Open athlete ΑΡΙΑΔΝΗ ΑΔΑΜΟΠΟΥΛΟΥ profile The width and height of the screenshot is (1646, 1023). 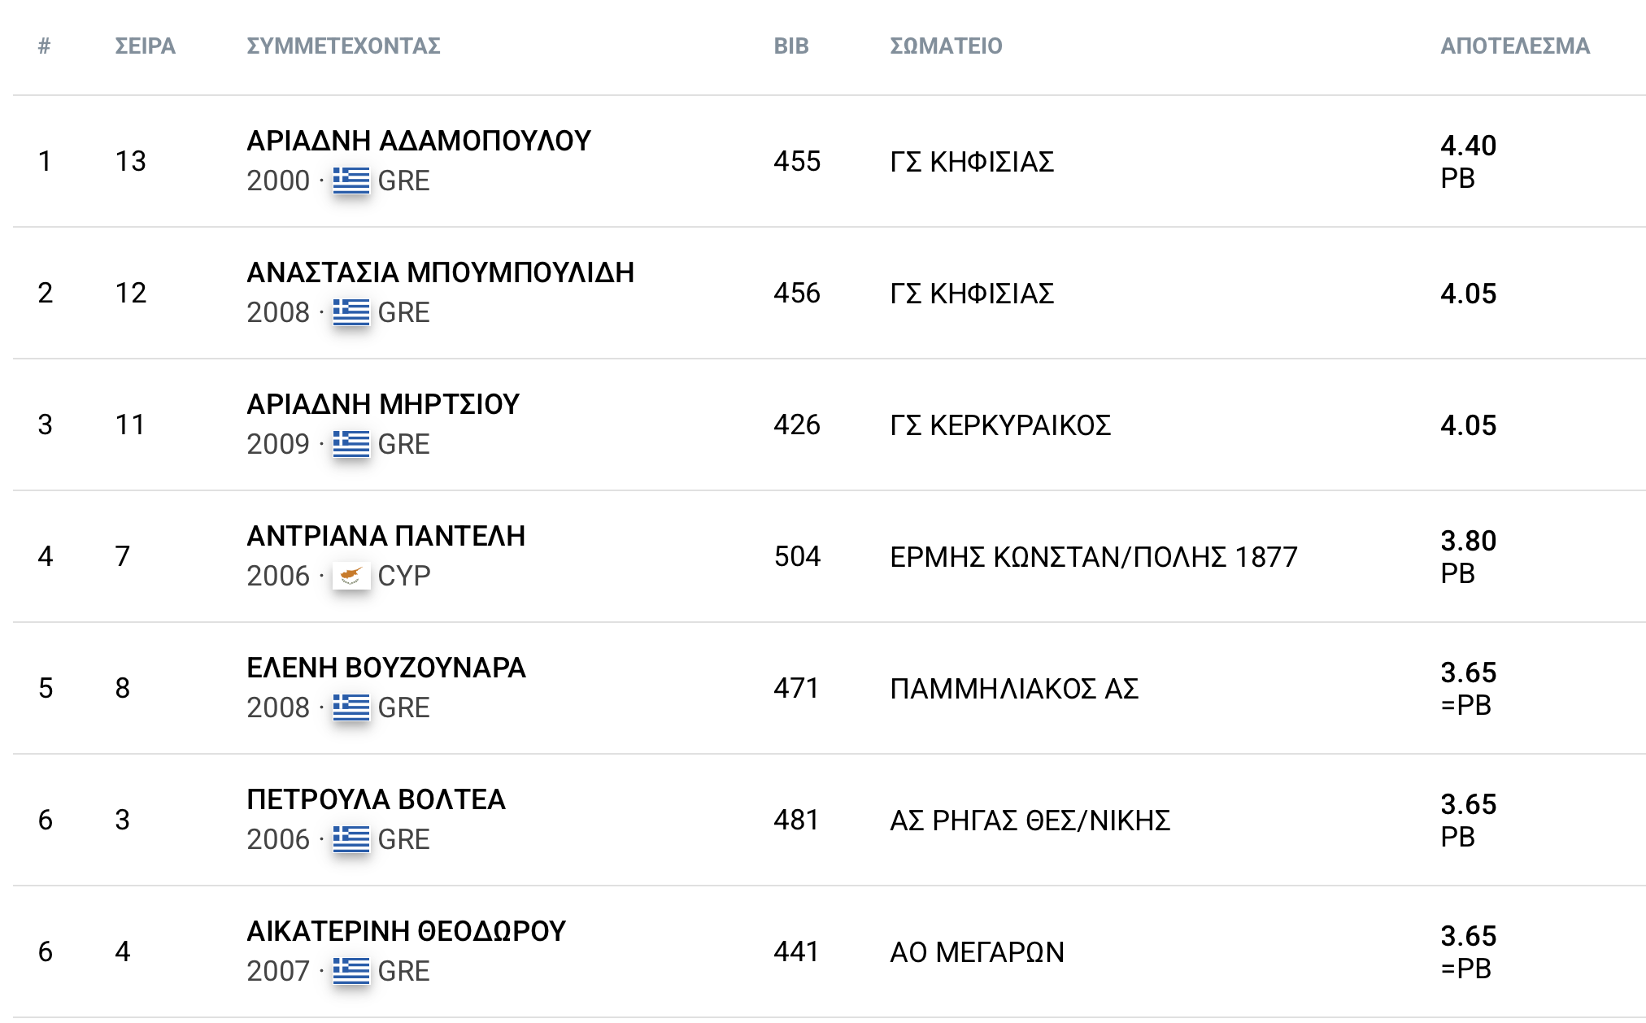(x=419, y=141)
